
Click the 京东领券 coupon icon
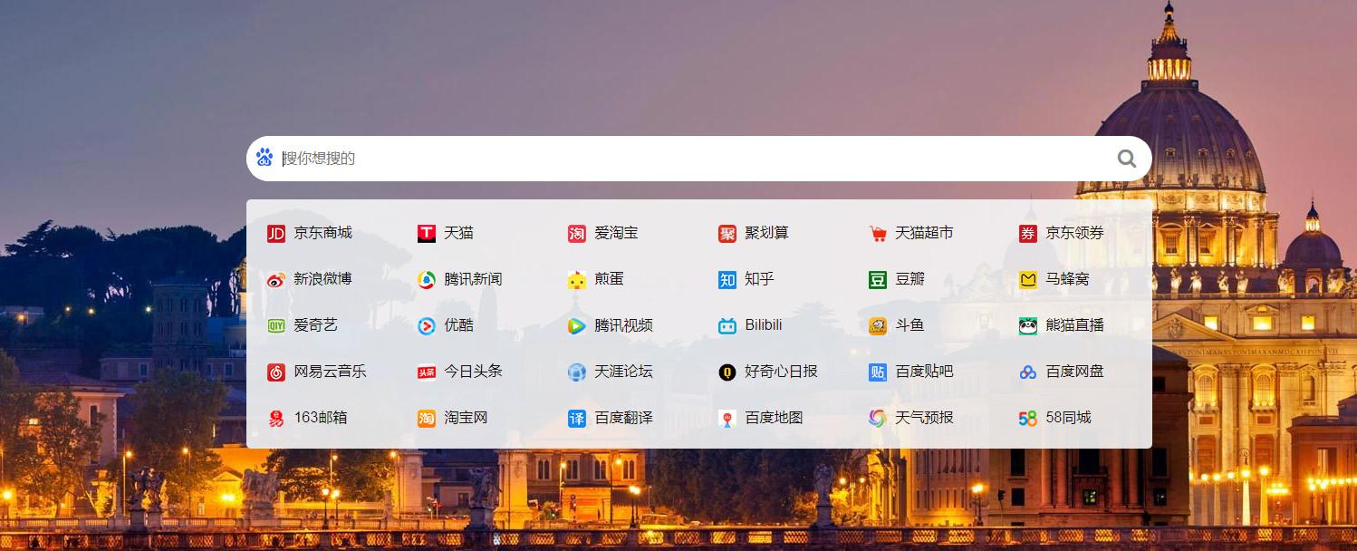(1028, 234)
